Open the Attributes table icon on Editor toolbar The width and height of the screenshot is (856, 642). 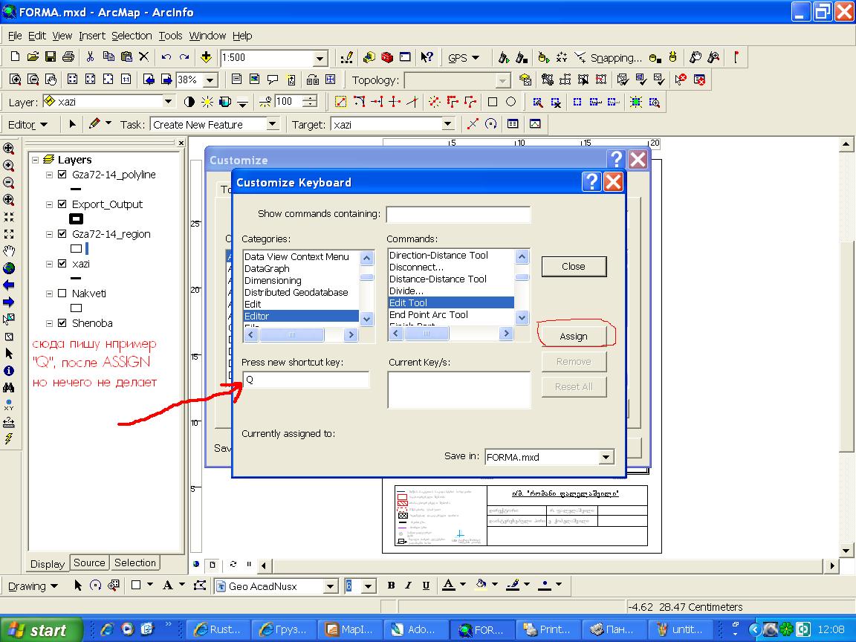(513, 125)
